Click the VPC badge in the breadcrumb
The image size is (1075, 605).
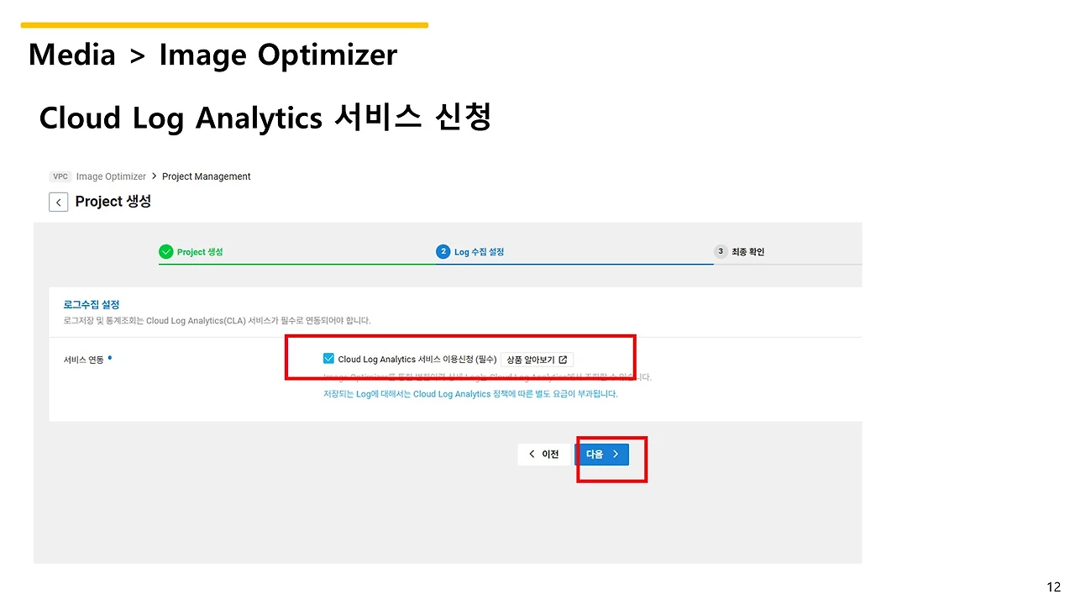pos(60,176)
